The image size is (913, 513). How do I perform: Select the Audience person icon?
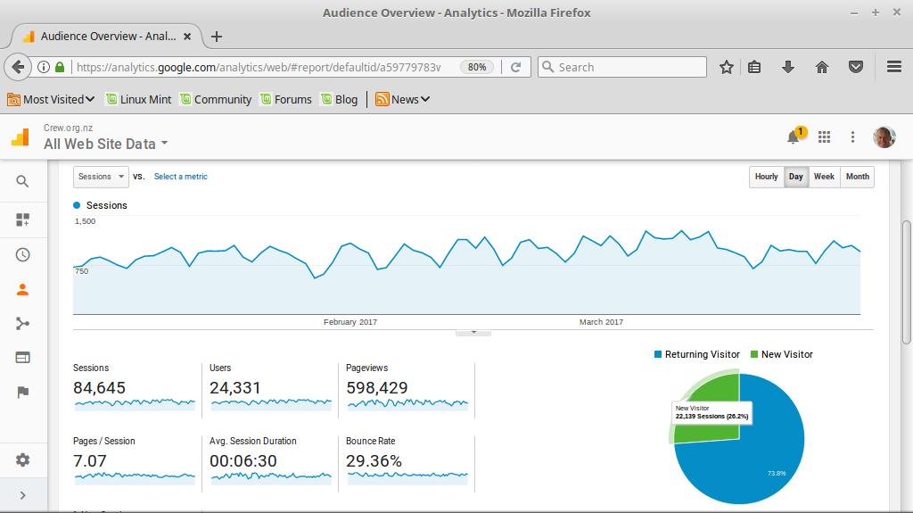22,290
